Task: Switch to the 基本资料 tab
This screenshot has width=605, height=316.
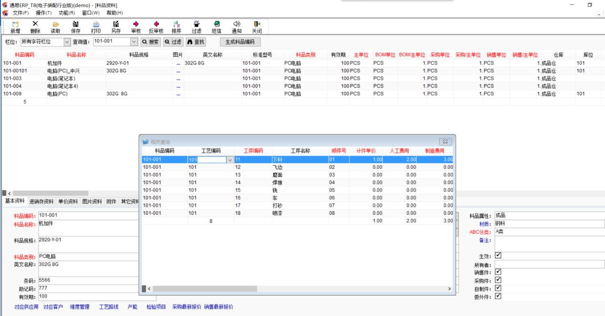Action: point(15,201)
